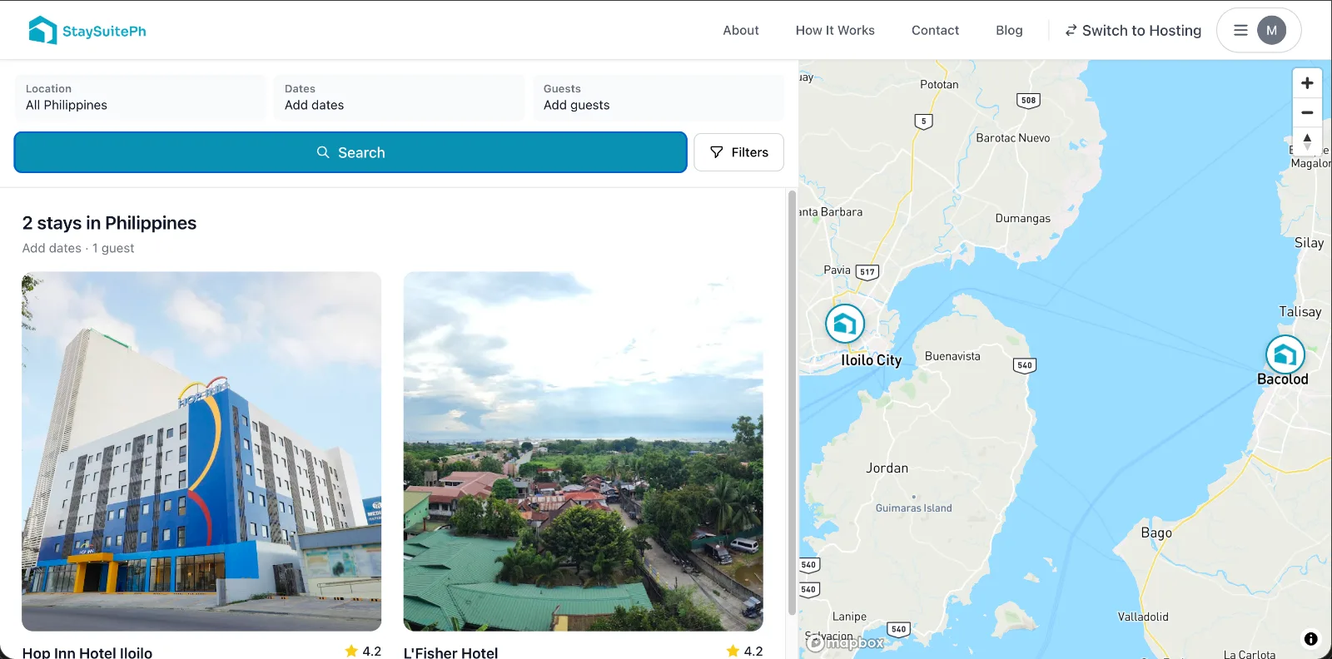Viewport: 1332px width, 659px height.
Task: Click the StaySuitePh logo
Action: (87, 31)
